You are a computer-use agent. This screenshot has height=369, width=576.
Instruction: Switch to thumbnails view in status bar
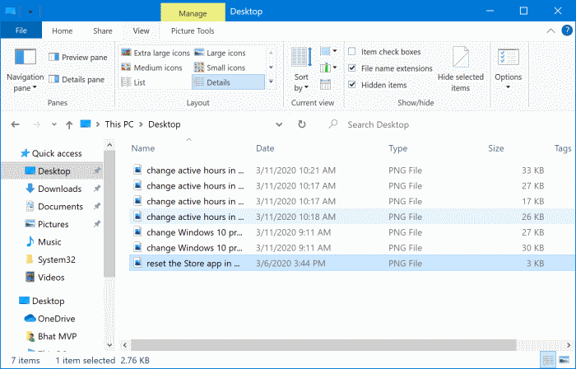(x=564, y=359)
